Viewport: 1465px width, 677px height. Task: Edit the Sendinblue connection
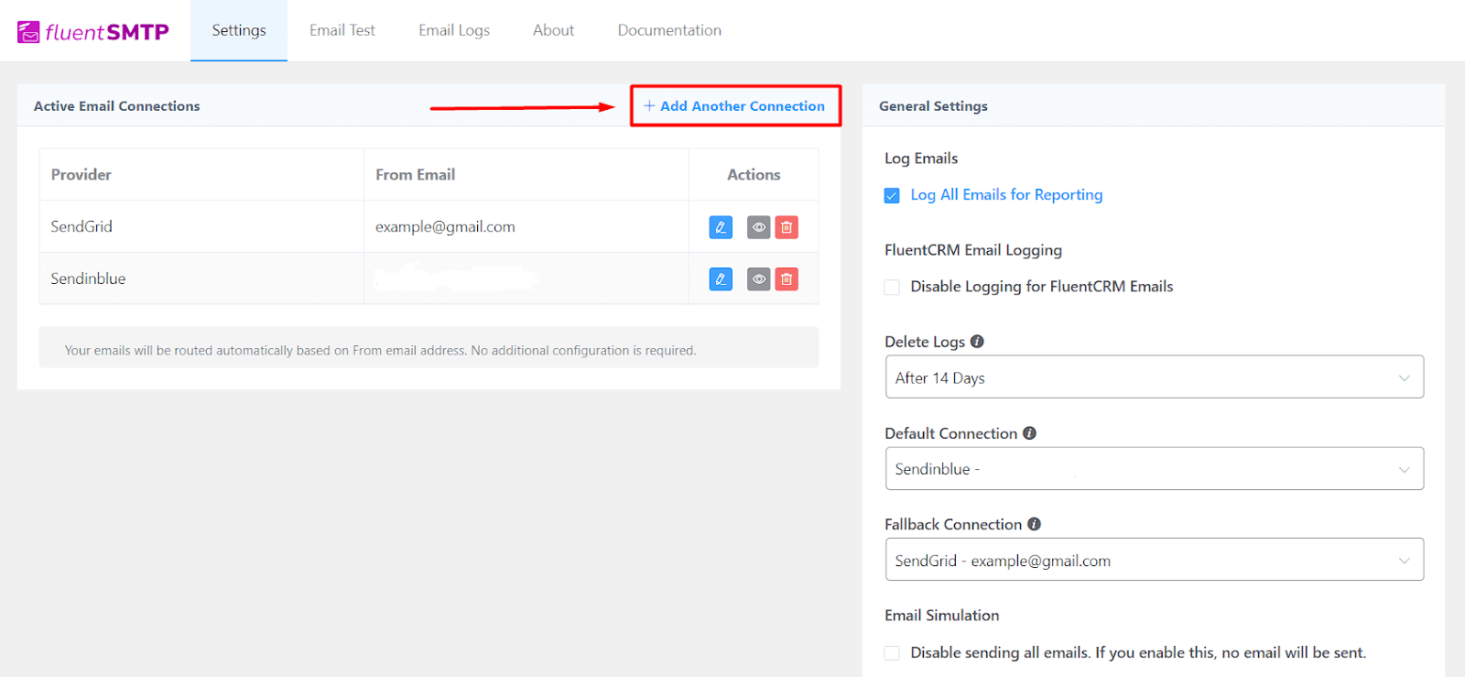721,278
